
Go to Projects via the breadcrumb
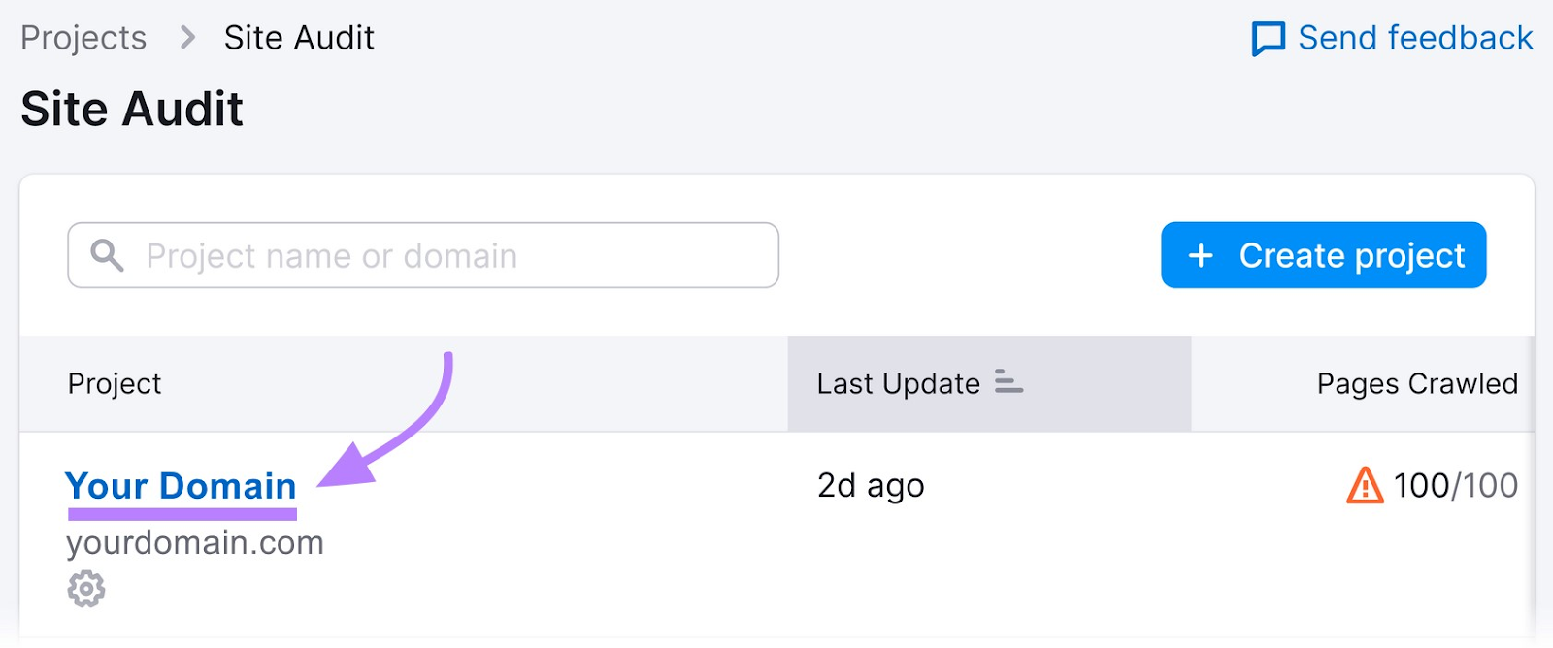point(83,37)
